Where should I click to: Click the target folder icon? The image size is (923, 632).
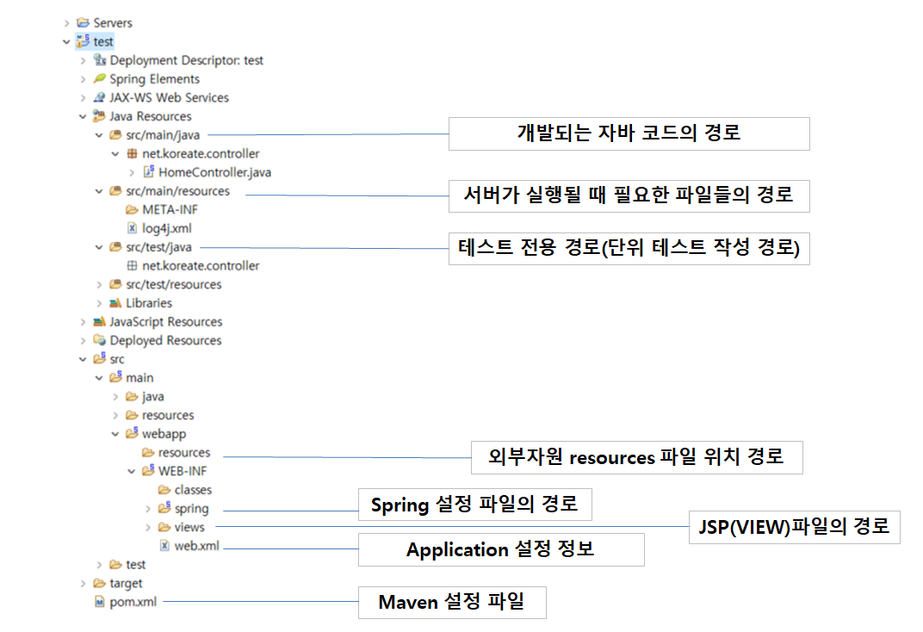point(100,583)
